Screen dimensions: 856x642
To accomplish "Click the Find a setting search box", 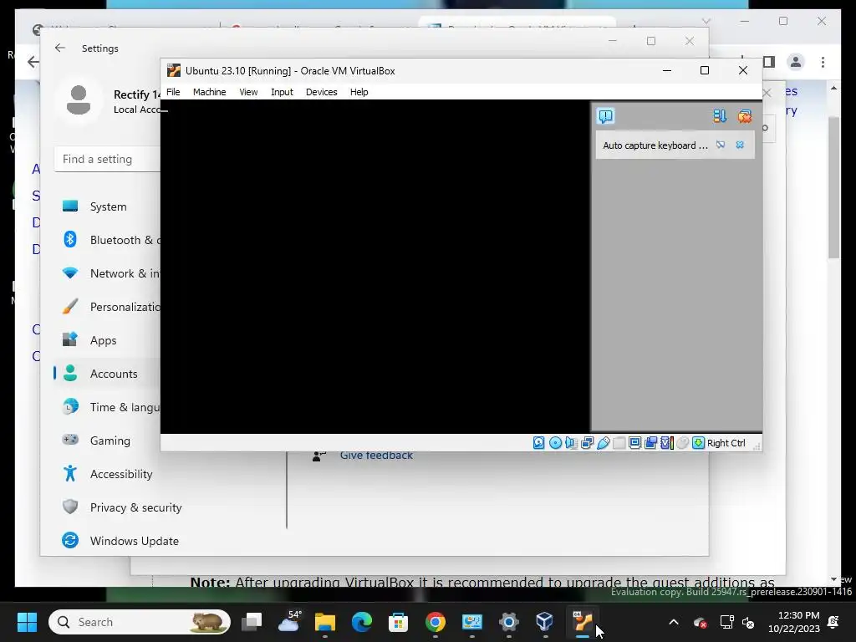I will (x=108, y=160).
